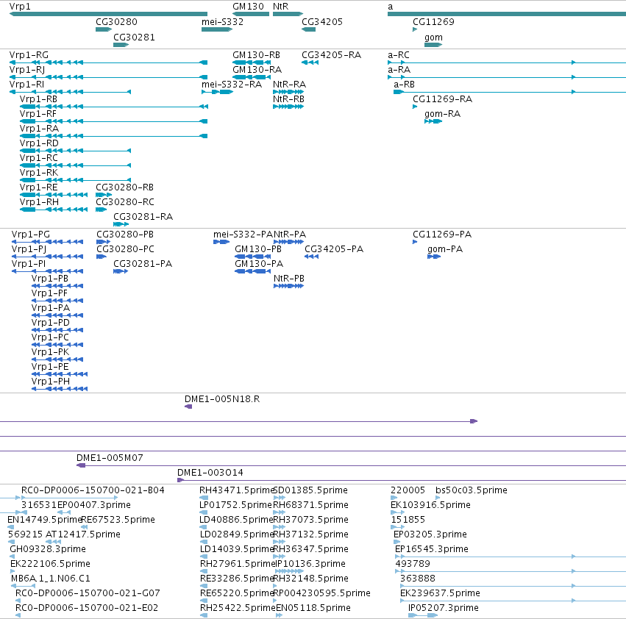The height and width of the screenshot is (619, 626).
Task: Select EST RH37132.5prime
Action: coord(279,542)
